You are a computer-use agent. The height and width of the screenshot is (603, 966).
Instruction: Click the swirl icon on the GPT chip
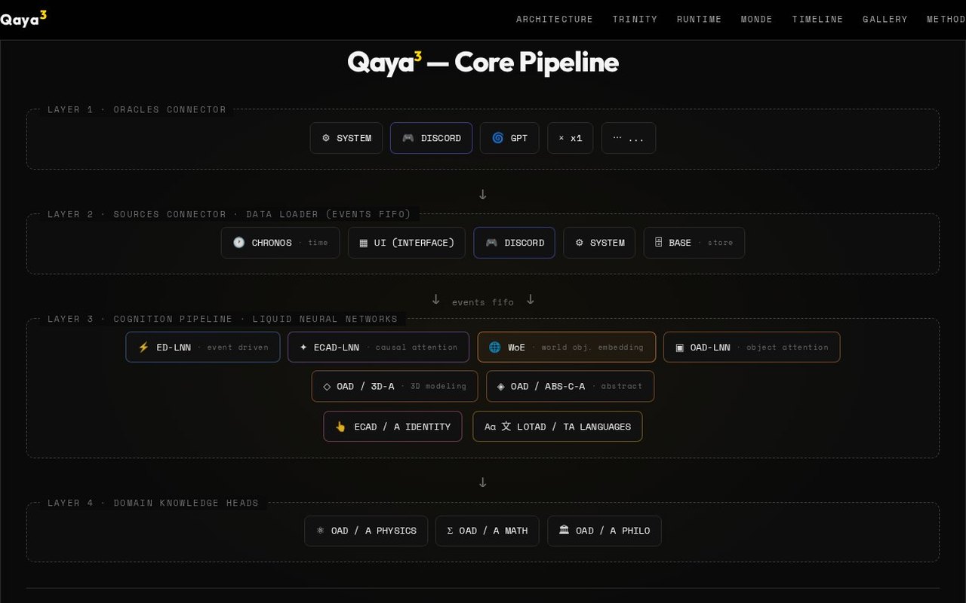point(498,138)
